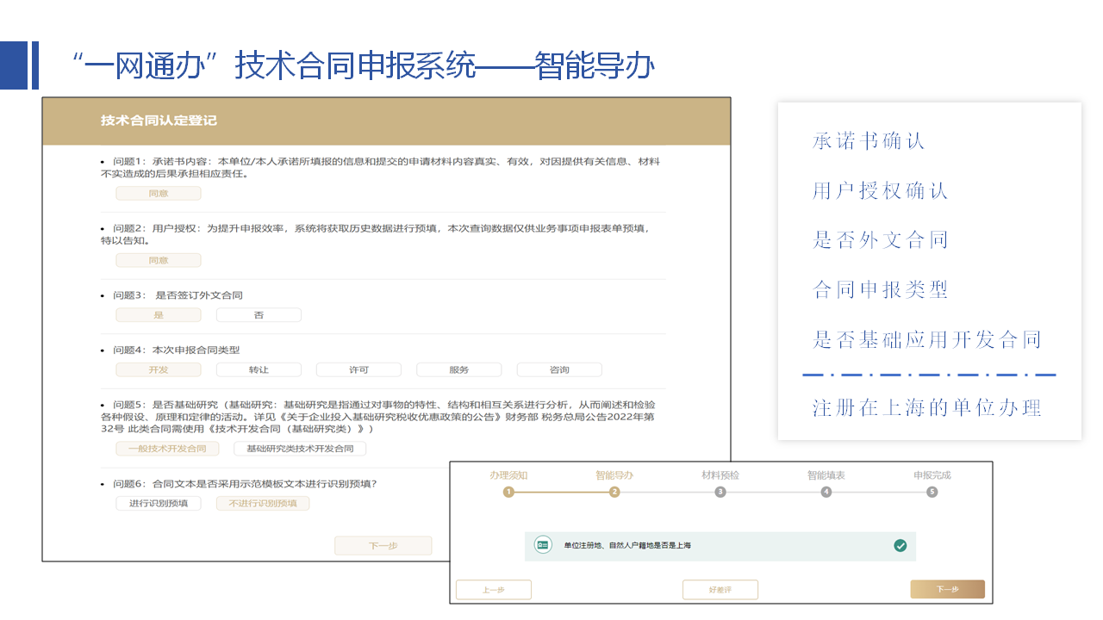
Task: Click step circle number 4
Action: click(826, 492)
